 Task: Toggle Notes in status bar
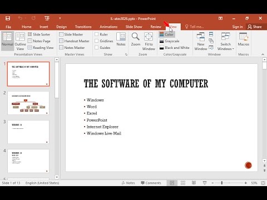click(128, 183)
